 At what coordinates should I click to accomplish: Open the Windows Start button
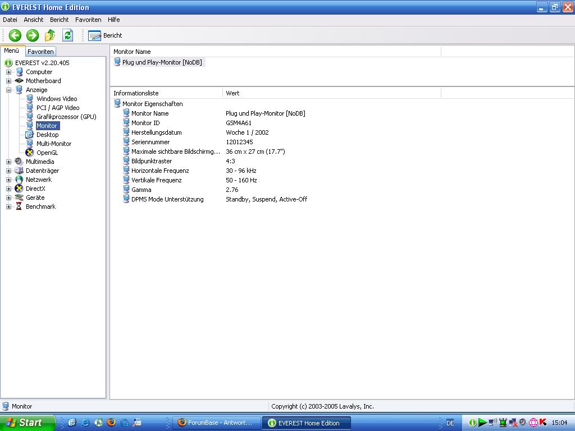tap(28, 423)
